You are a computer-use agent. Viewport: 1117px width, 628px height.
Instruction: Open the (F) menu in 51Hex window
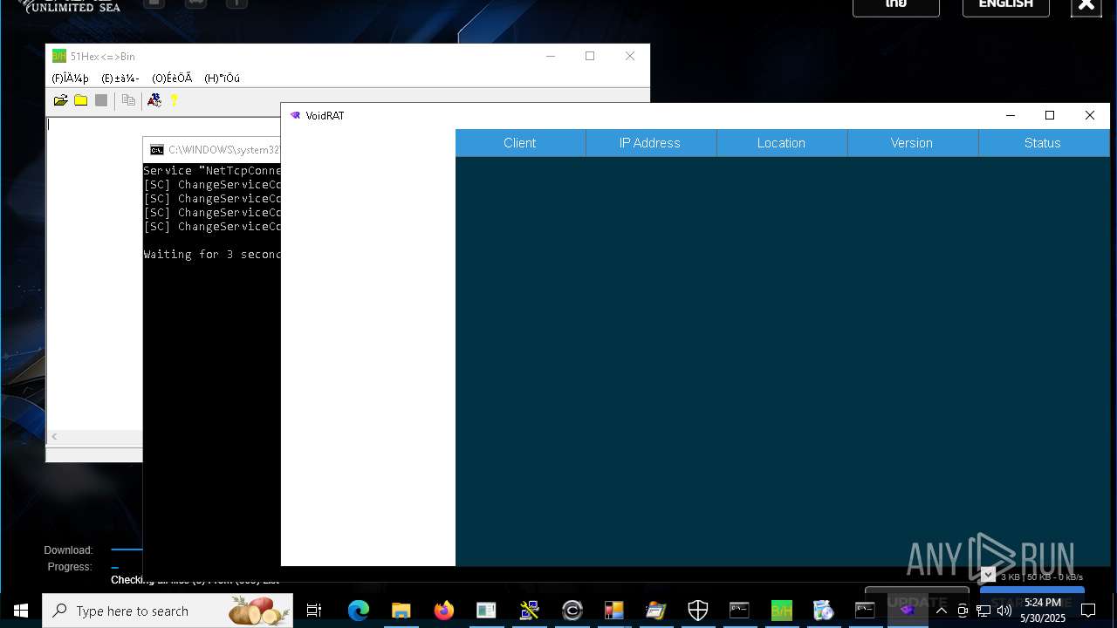pyautogui.click(x=70, y=78)
